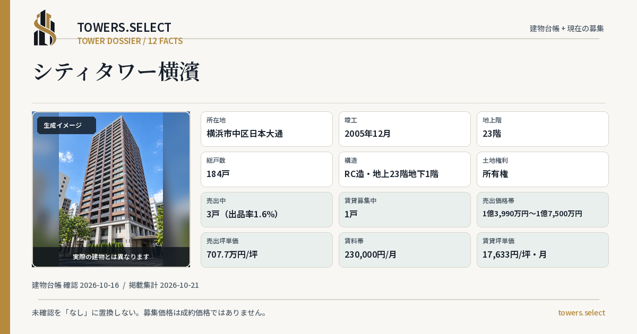This screenshot has width=637, height=334.
Task: Select the 所在地 card showing 横浜市中区日本大通
Action: click(266, 129)
